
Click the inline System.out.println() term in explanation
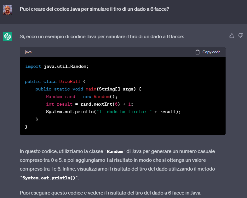49,178
